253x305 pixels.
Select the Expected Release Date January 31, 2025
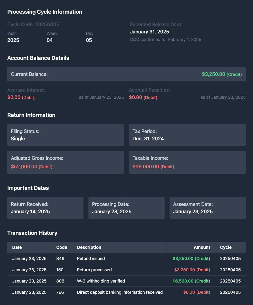point(150,32)
